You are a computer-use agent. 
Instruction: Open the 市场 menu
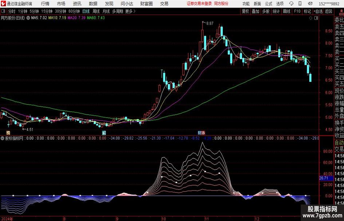coord(61,4)
